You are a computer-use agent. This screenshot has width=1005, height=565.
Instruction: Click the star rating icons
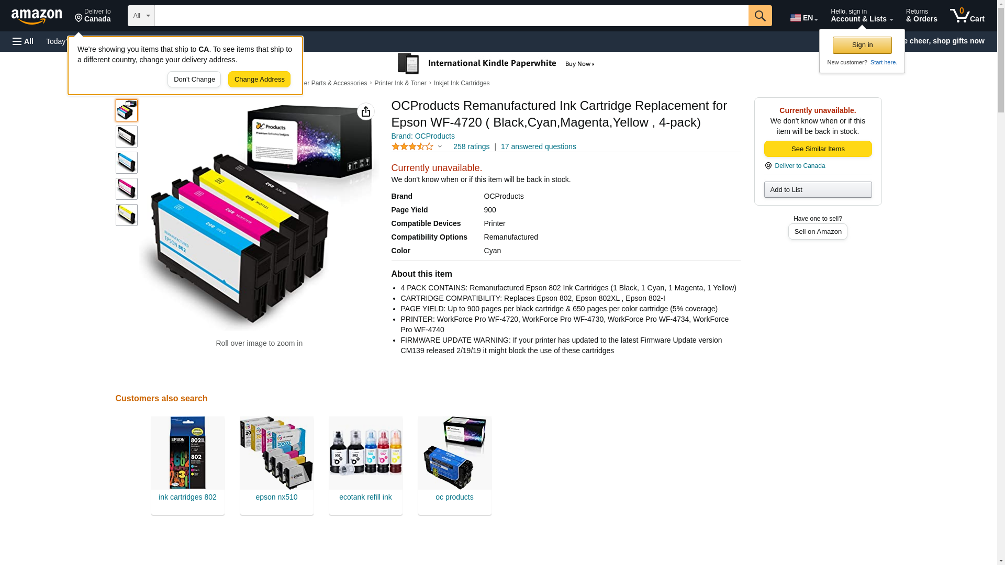(412, 147)
